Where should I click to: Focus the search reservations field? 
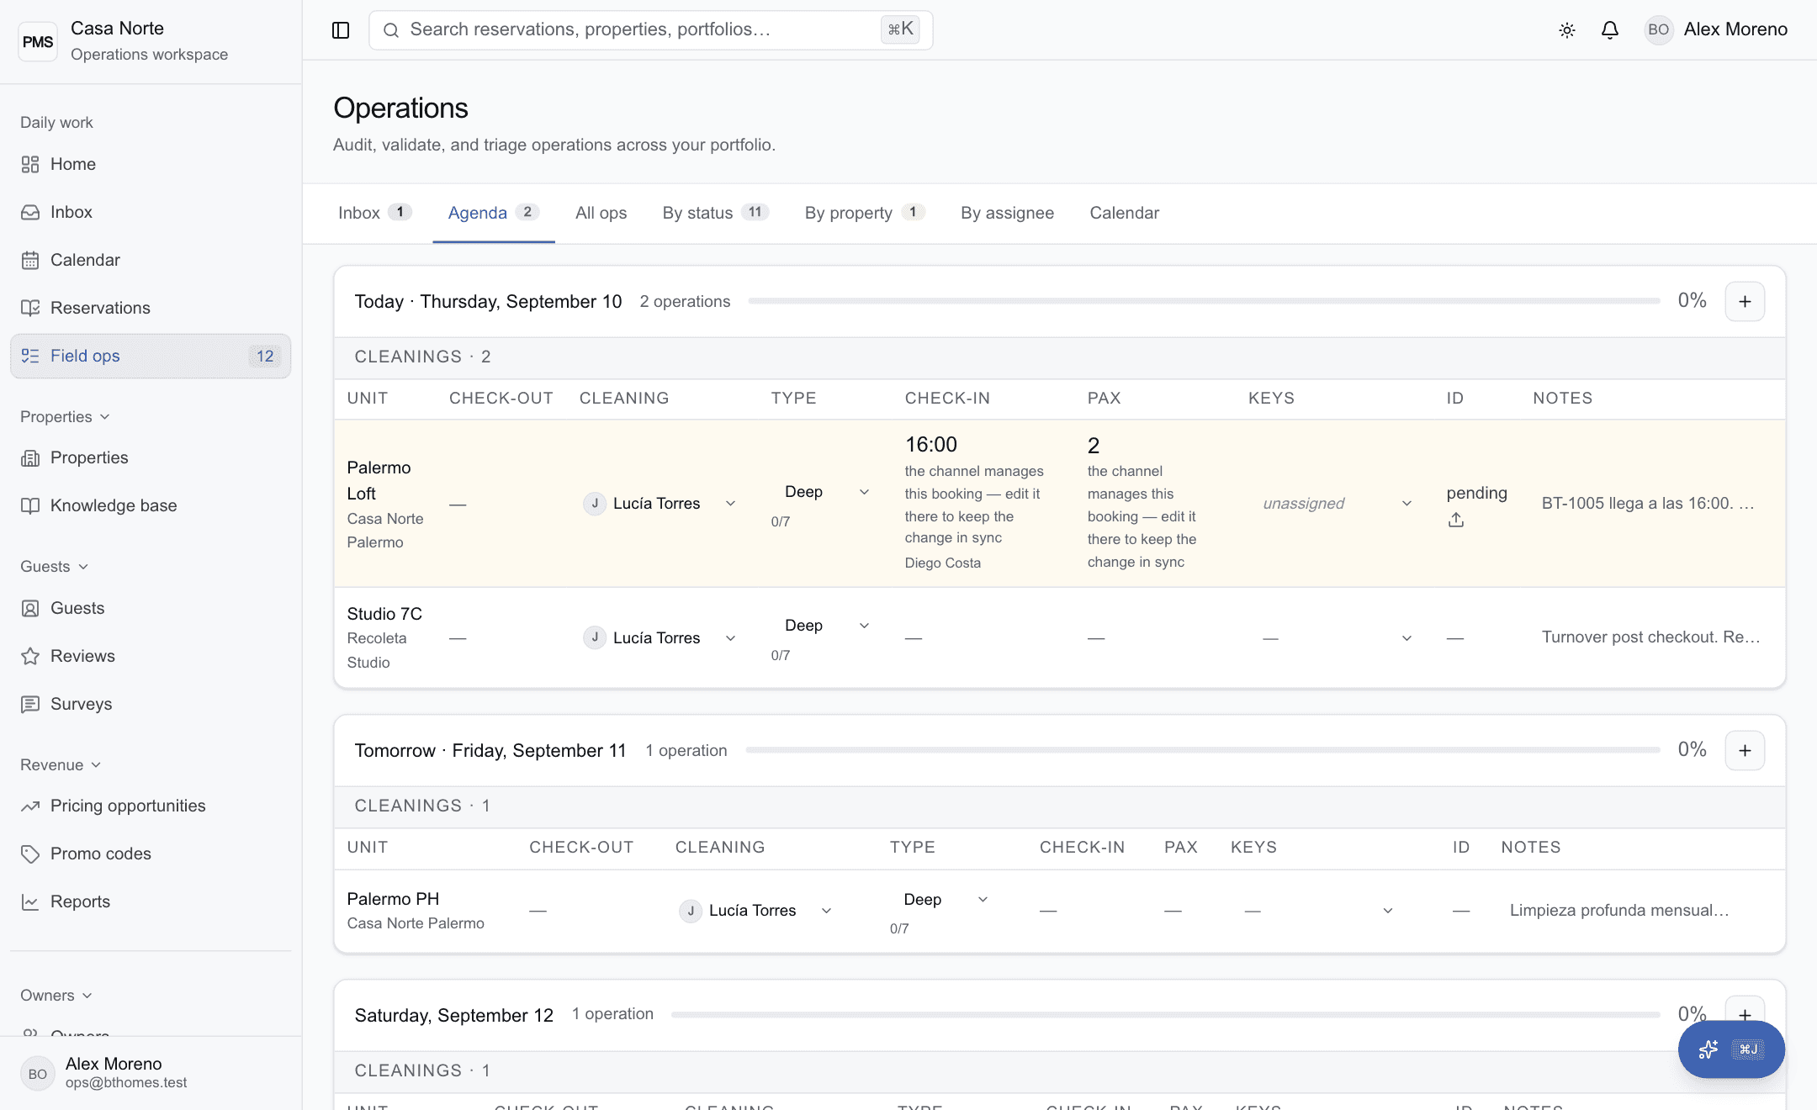[650, 30]
